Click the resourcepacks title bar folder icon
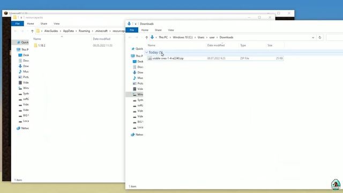The height and width of the screenshot is (193, 343). 14,17
